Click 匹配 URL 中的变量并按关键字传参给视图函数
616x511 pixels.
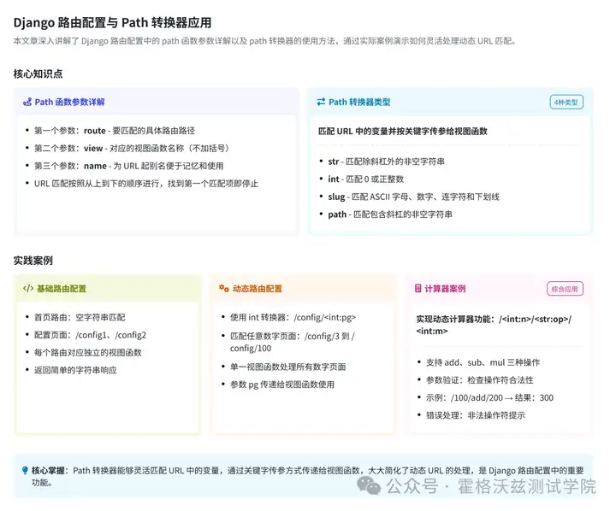(x=403, y=131)
